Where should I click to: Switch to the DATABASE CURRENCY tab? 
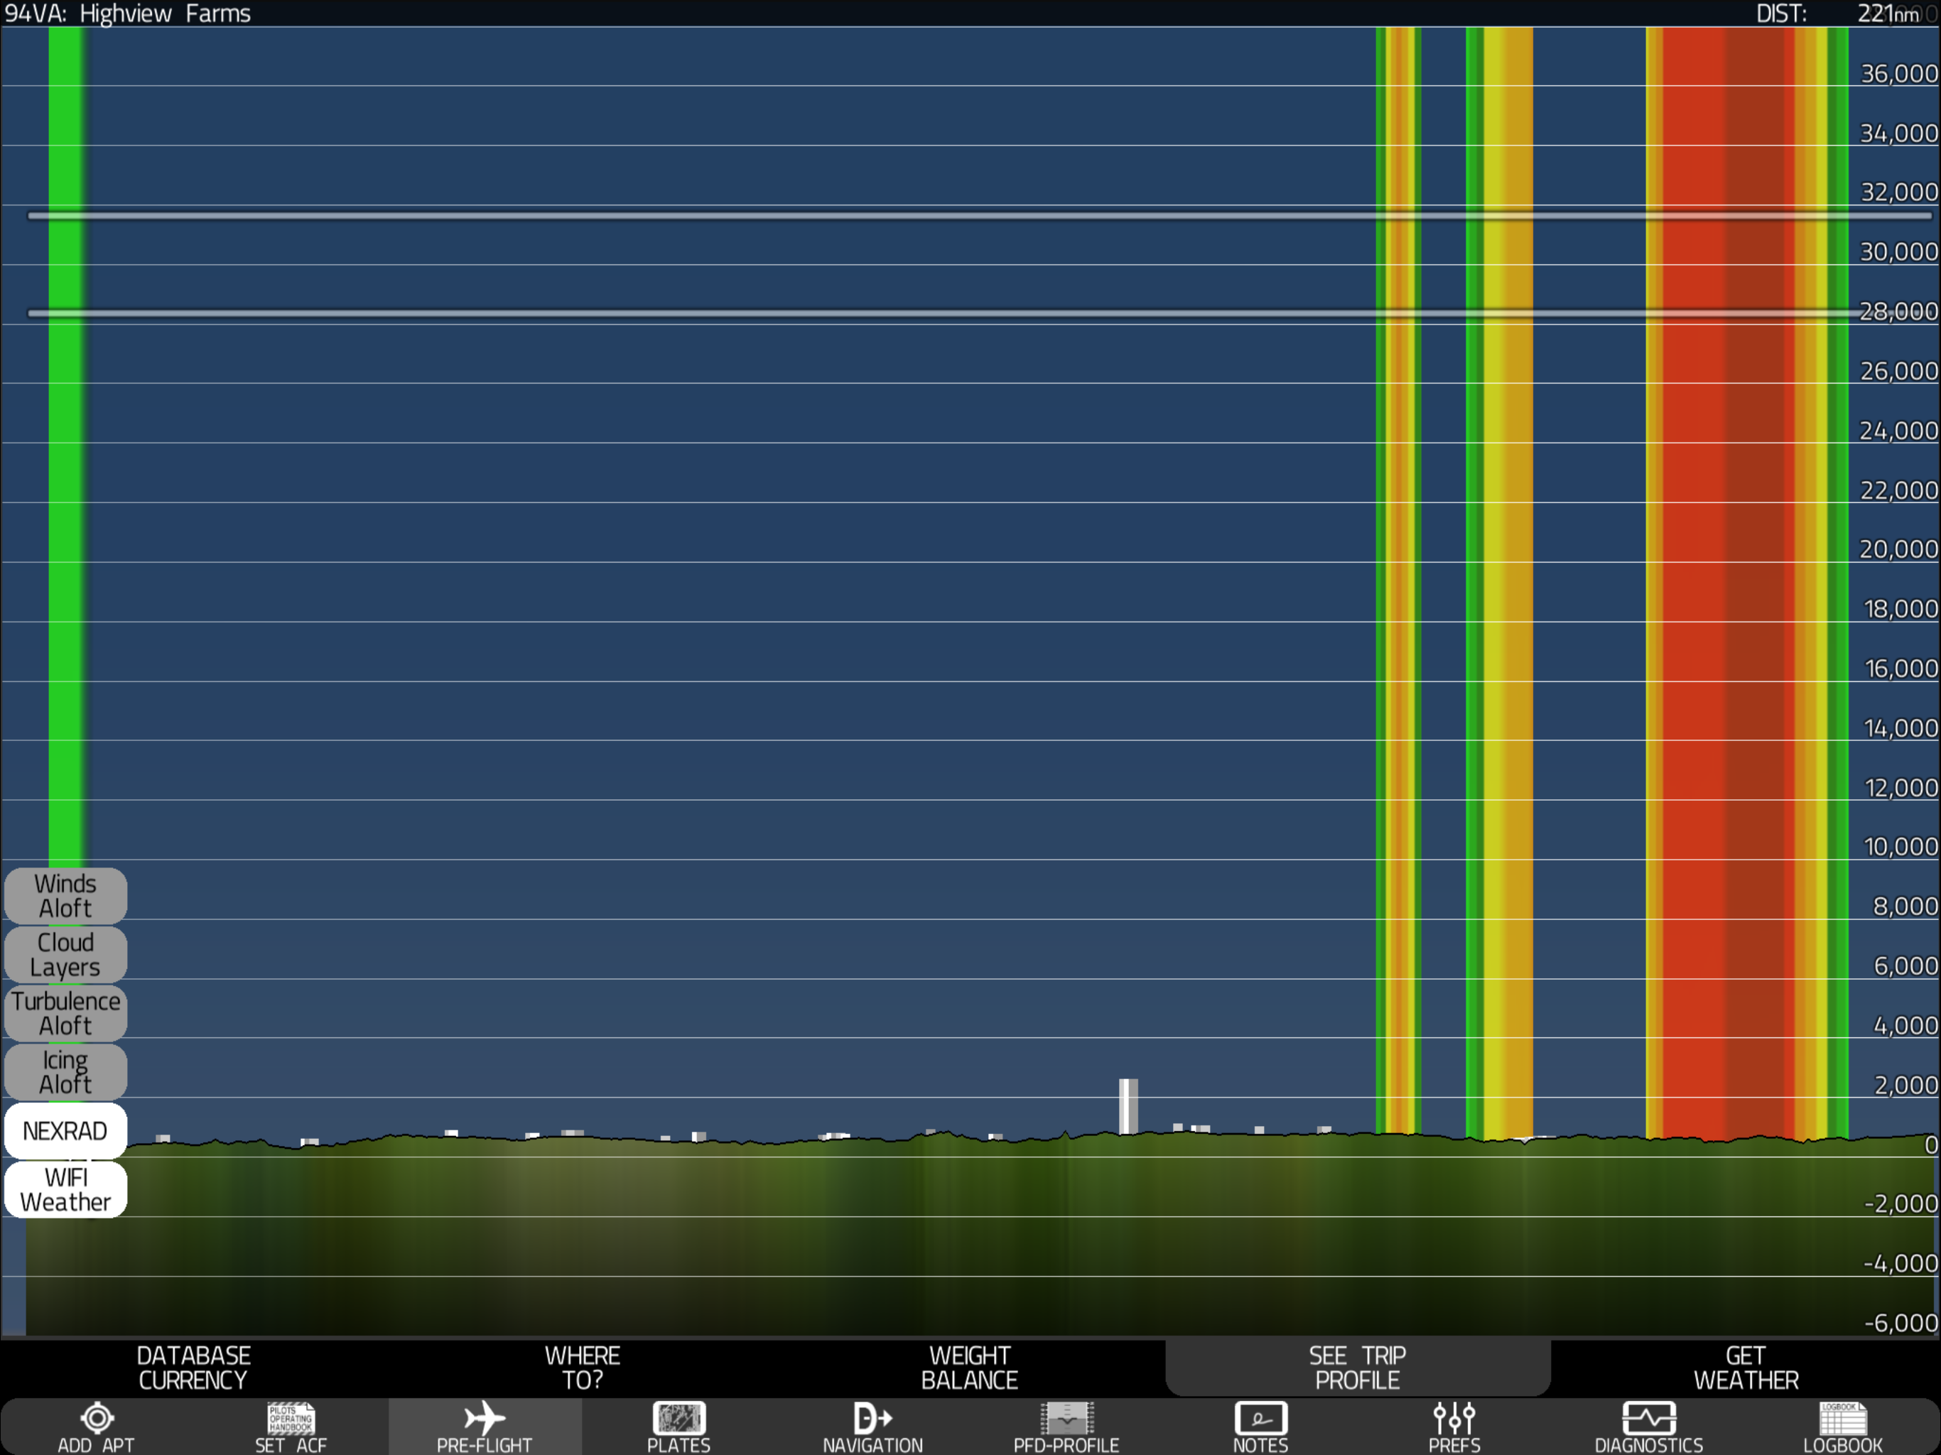[x=193, y=1368]
